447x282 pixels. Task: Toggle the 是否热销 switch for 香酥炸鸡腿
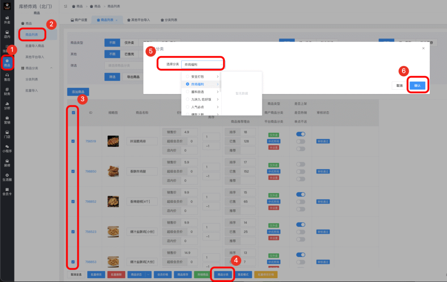(x=300, y=171)
